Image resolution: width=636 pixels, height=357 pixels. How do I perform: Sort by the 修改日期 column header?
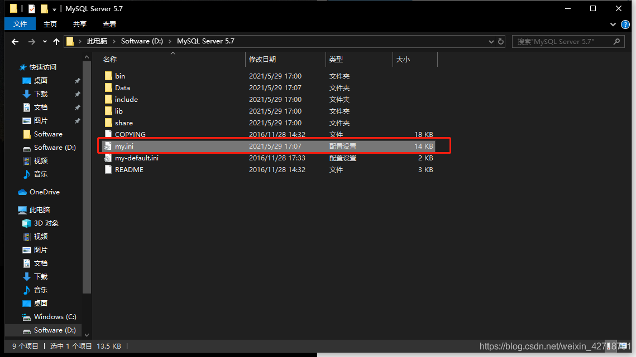click(x=262, y=59)
